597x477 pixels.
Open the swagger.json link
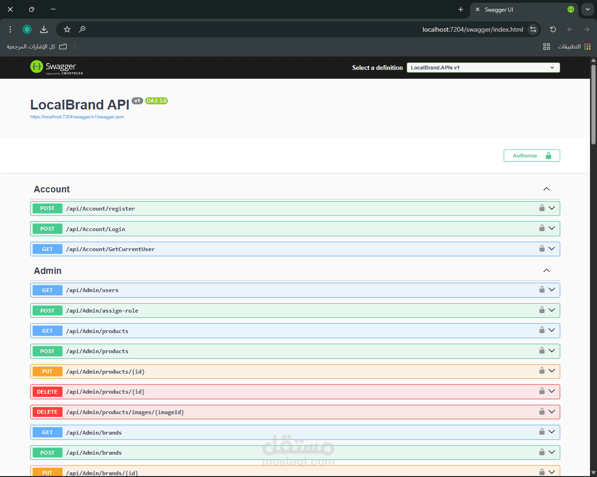(x=77, y=117)
